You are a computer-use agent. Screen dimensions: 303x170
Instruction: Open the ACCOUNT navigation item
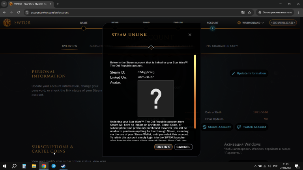[213, 23]
